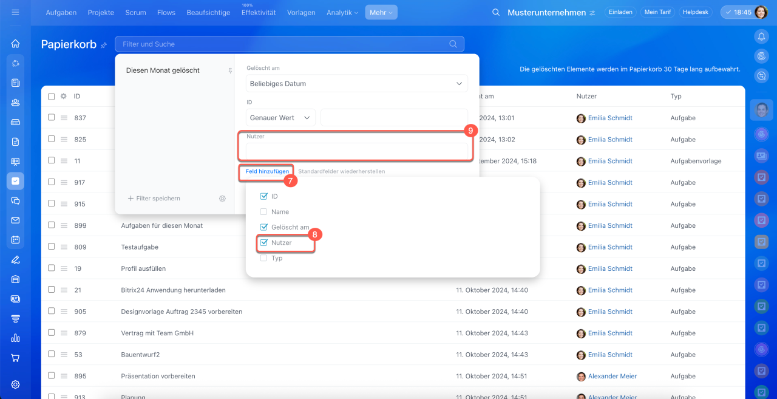The height and width of the screenshot is (399, 777).
Task: Click the filter settings gear icon
Action: [222, 199]
